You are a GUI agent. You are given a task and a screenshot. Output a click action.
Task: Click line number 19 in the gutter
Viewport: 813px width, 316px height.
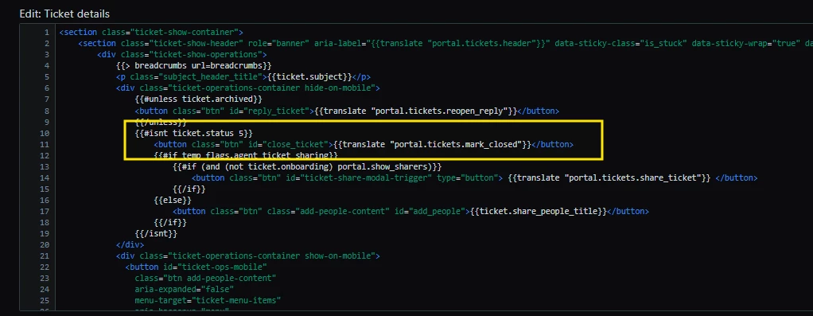(45, 234)
